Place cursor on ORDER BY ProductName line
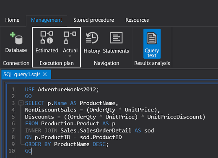Image resolution: width=218 pixels, height=158 pixels. pos(67,144)
